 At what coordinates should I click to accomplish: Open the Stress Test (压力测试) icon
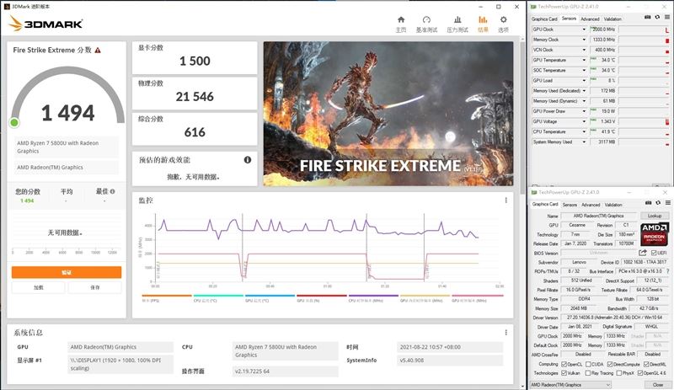point(456,23)
